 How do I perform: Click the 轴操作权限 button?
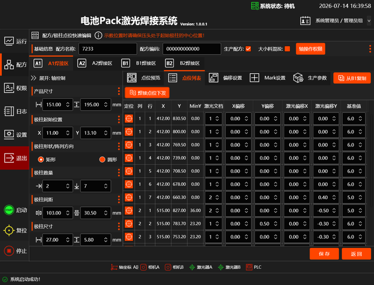pos(310,49)
